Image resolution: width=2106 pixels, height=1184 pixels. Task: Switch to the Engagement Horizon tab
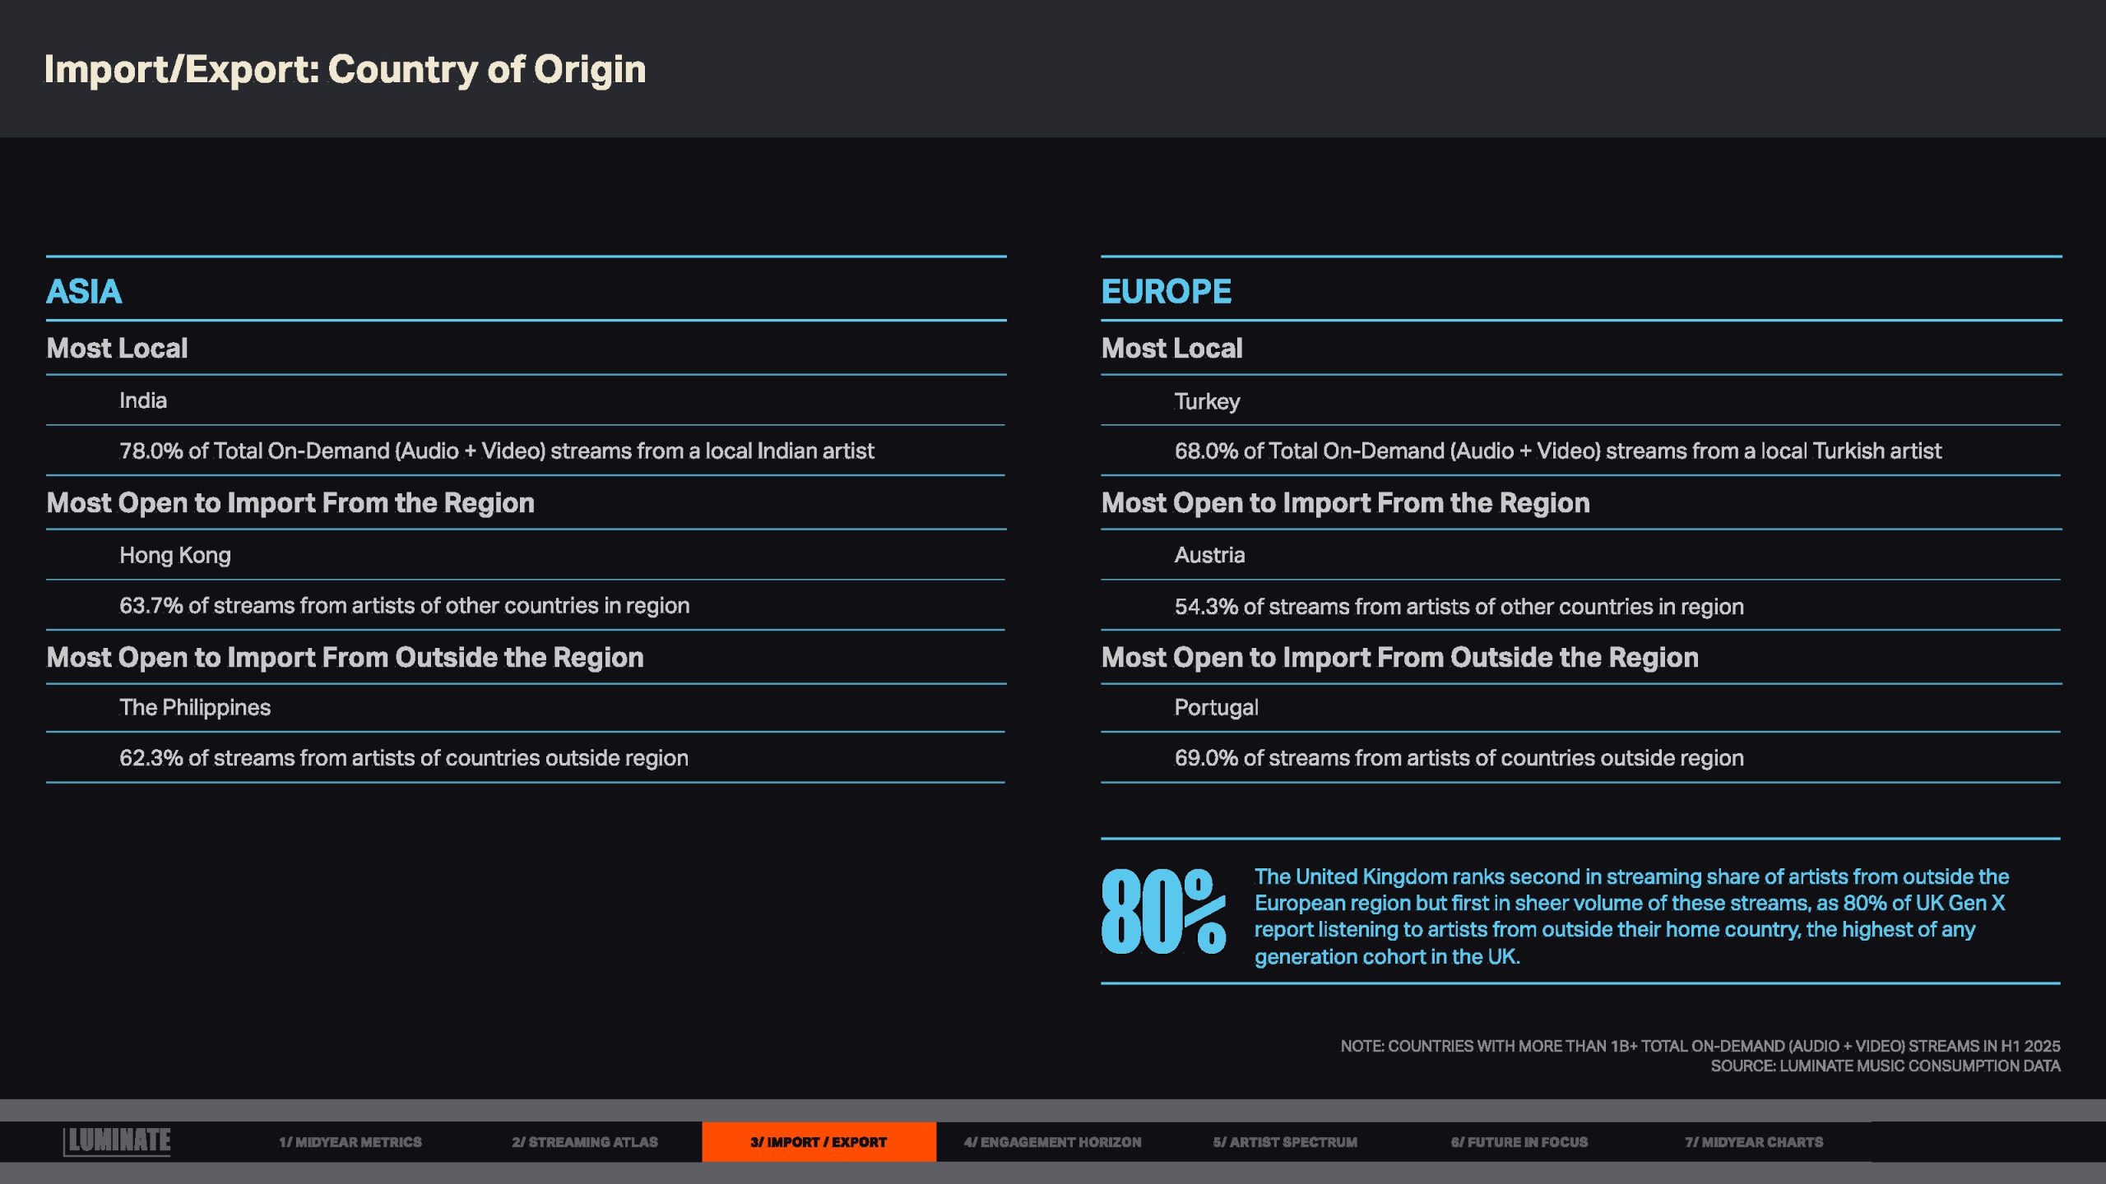(x=1052, y=1142)
